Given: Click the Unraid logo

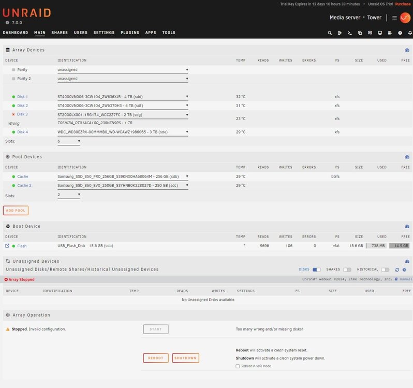Looking at the screenshot, I should click(x=27, y=12).
